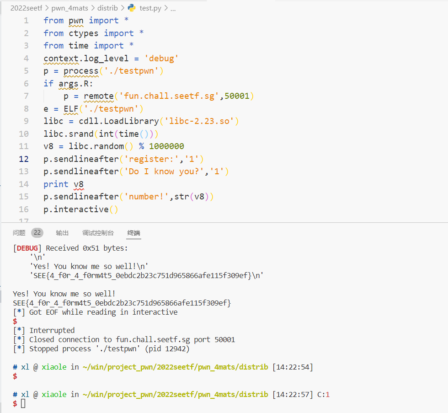Open the 调试控制台 debug console tab

click(98, 233)
